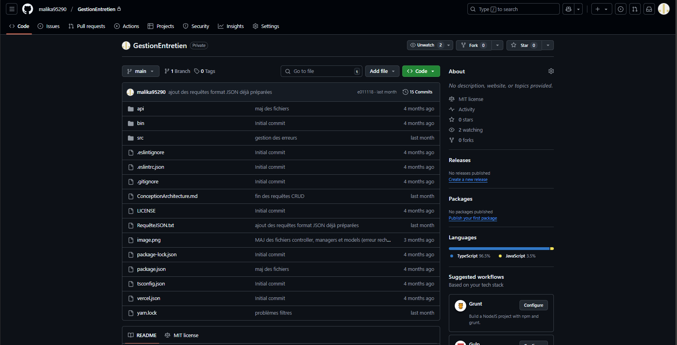Screen dimensions: 677x345
Task: Expand the star lists dropdown arrow
Action: 548,45
